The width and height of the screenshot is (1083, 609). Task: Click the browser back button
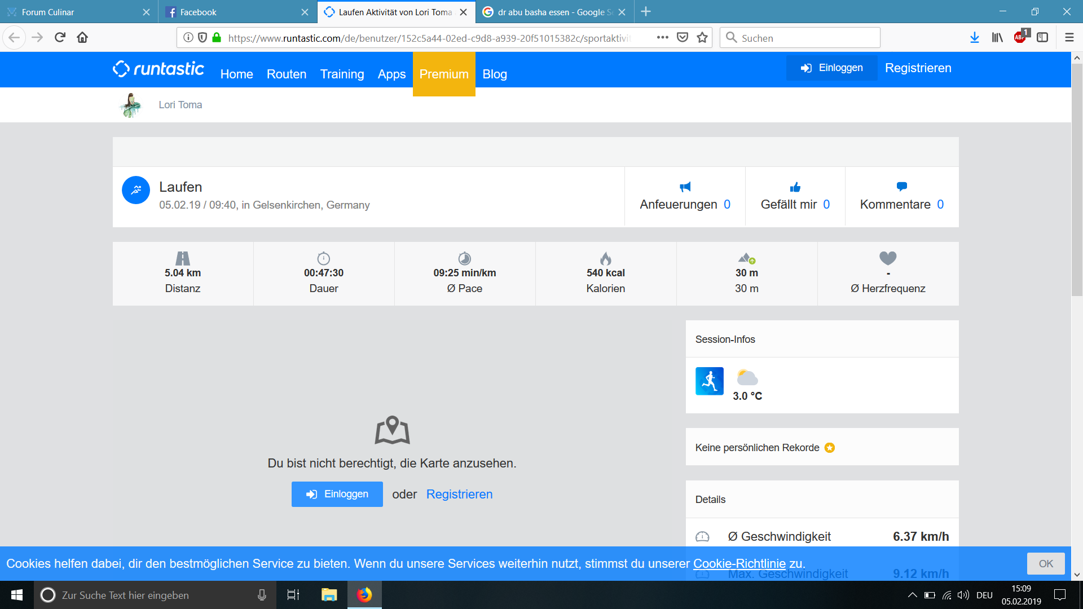[14, 38]
